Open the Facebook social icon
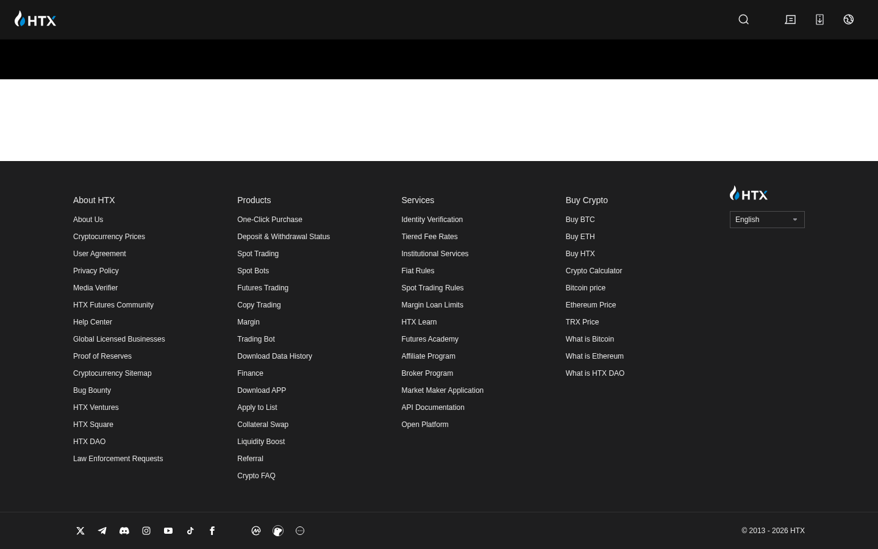 212,531
